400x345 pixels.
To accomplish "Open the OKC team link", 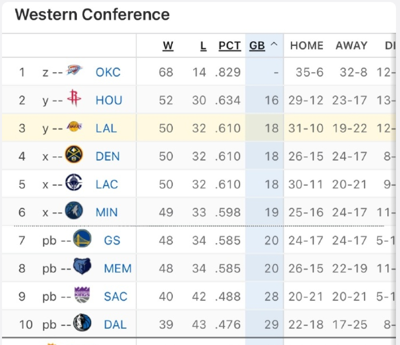I will [x=108, y=72].
